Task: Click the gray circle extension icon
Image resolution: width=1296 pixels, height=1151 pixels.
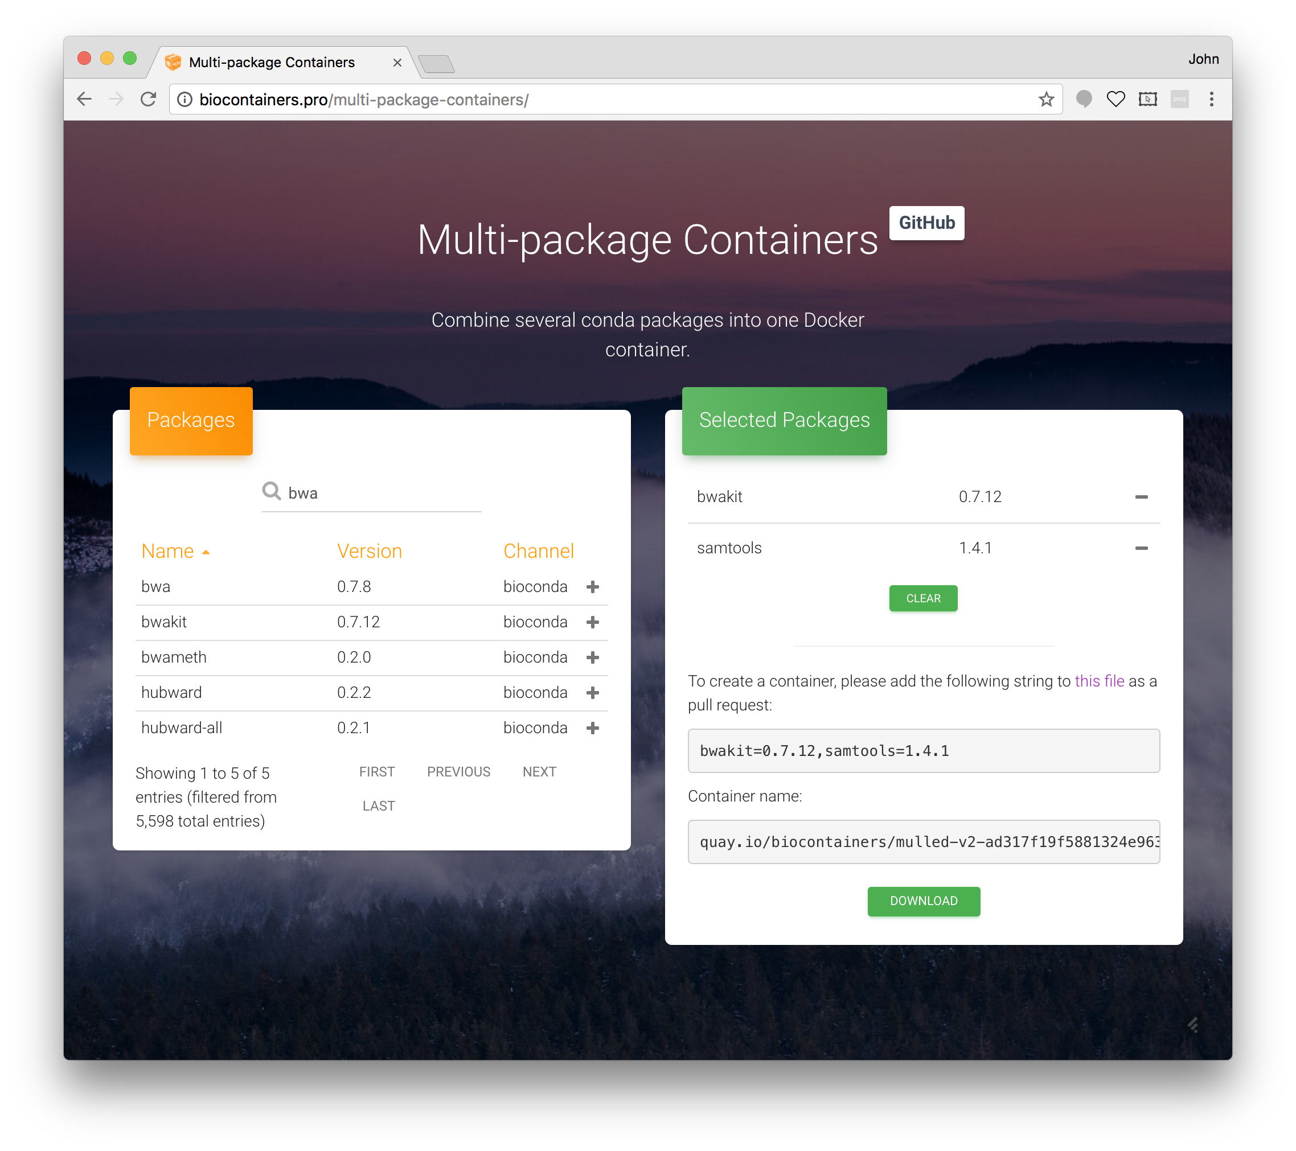Action: point(1084,99)
